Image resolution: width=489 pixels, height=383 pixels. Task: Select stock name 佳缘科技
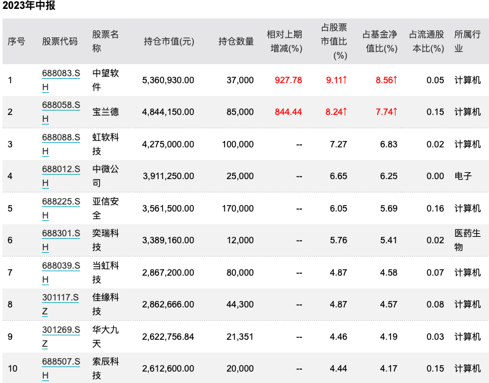pyautogui.click(x=106, y=304)
